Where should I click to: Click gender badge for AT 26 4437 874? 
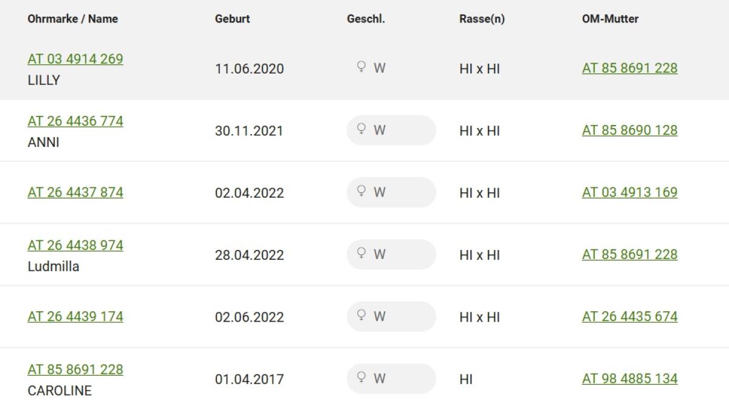(391, 192)
